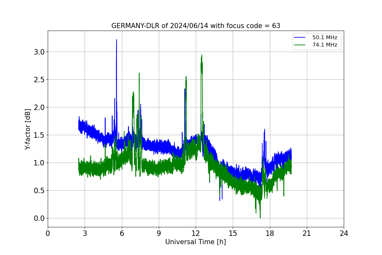Click the 'Y-factor [dB]' axis label
The height and width of the screenshot is (255, 382).
click(28, 129)
